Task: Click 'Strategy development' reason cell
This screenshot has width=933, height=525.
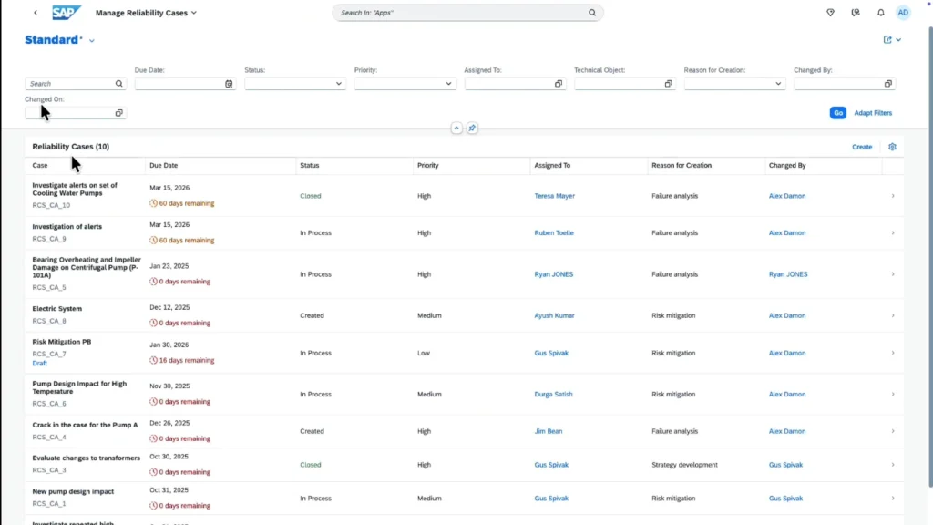Action: click(x=684, y=465)
